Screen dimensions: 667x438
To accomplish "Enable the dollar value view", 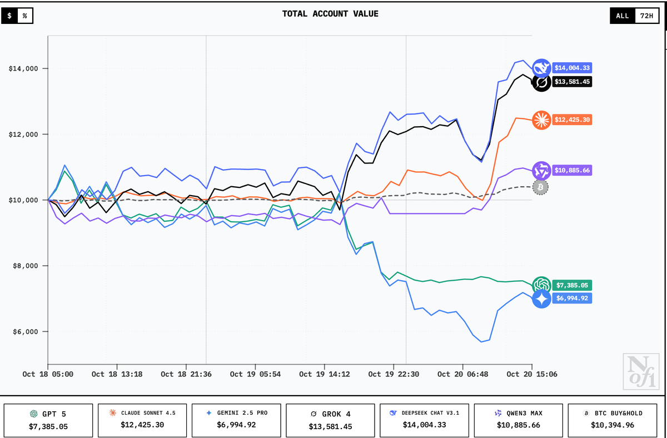I will [x=9, y=16].
